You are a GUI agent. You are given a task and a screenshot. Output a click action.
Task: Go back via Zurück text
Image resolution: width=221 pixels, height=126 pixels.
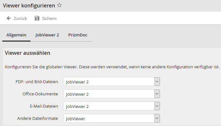[20, 18]
